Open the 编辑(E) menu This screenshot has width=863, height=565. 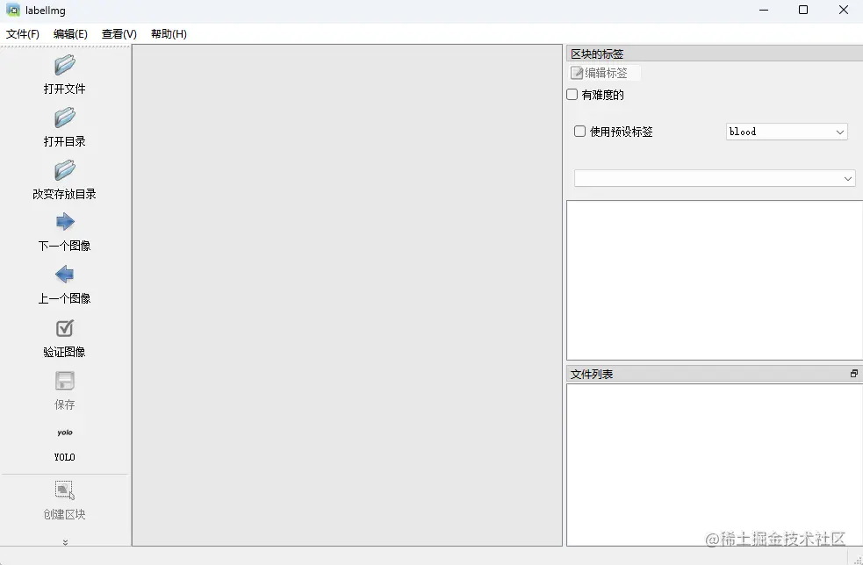click(x=70, y=34)
